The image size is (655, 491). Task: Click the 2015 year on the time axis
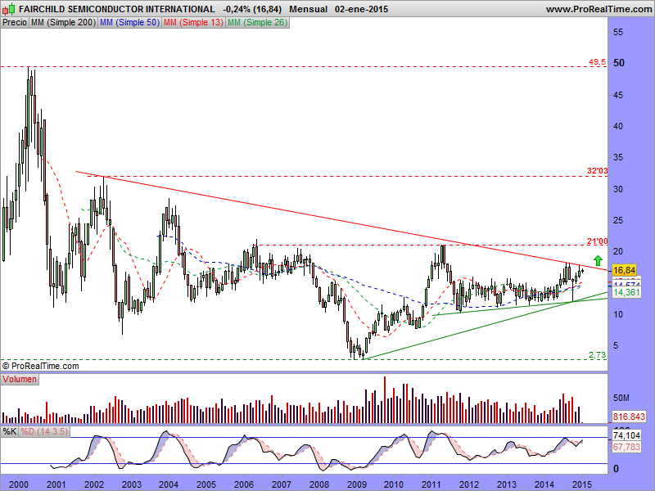(581, 484)
